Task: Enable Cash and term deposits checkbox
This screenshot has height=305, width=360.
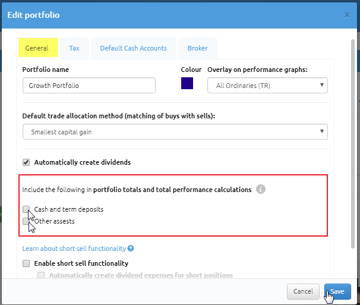Action: click(26, 209)
